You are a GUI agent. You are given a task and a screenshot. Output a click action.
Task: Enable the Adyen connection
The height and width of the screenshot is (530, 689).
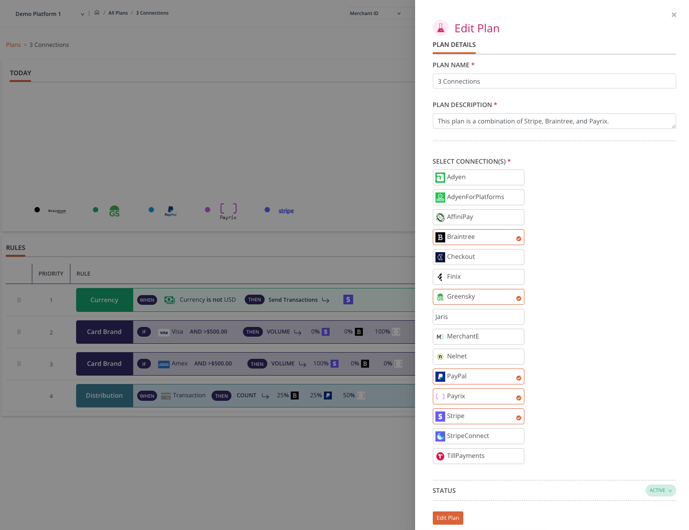(478, 177)
